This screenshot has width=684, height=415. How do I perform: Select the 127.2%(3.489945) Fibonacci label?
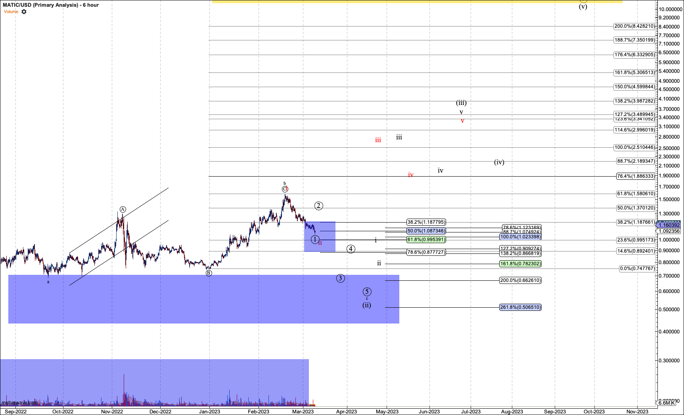634,114
